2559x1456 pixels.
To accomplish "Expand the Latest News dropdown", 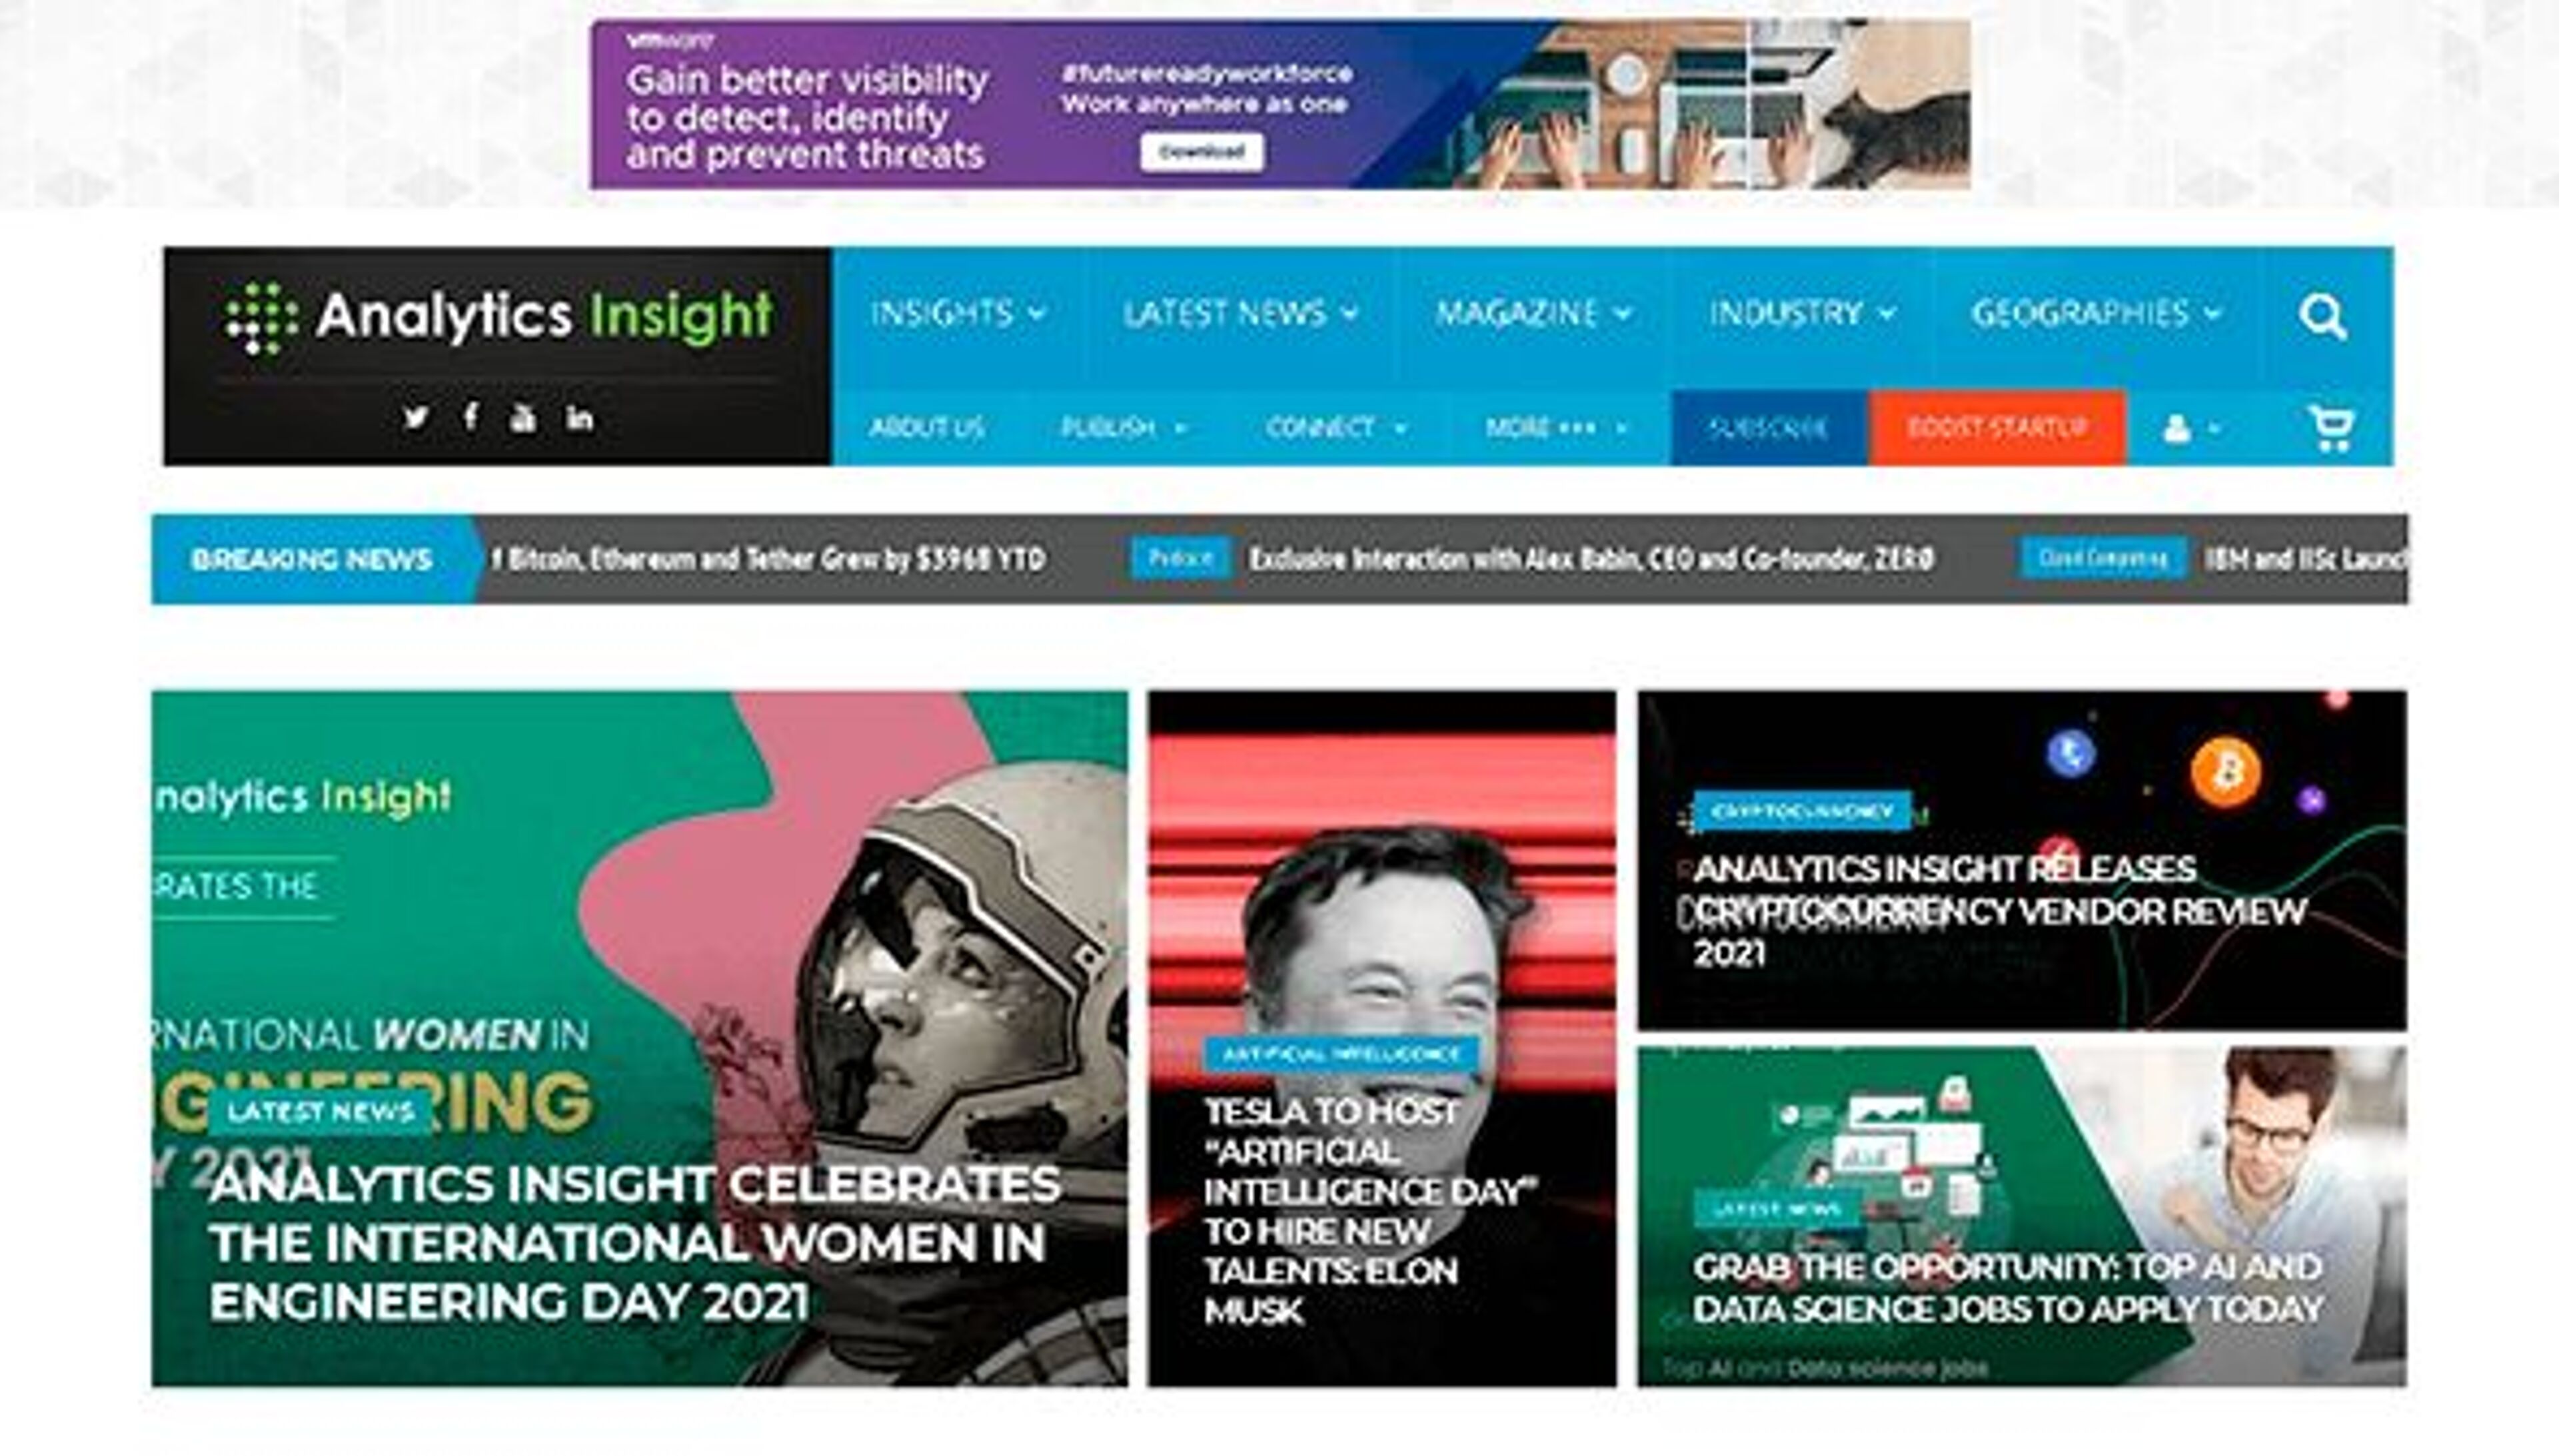I will (x=1240, y=314).
